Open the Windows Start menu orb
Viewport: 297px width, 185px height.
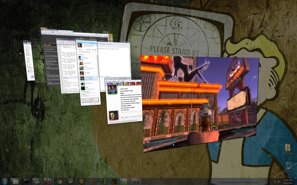4,181
